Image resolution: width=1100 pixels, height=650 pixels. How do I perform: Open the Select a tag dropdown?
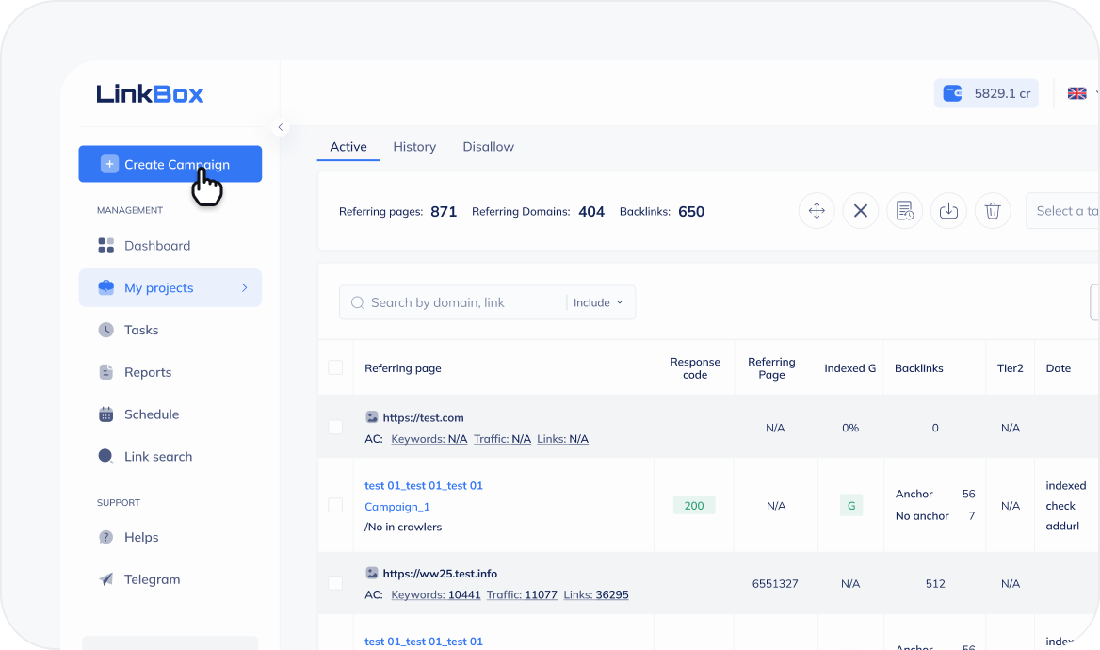click(x=1063, y=211)
